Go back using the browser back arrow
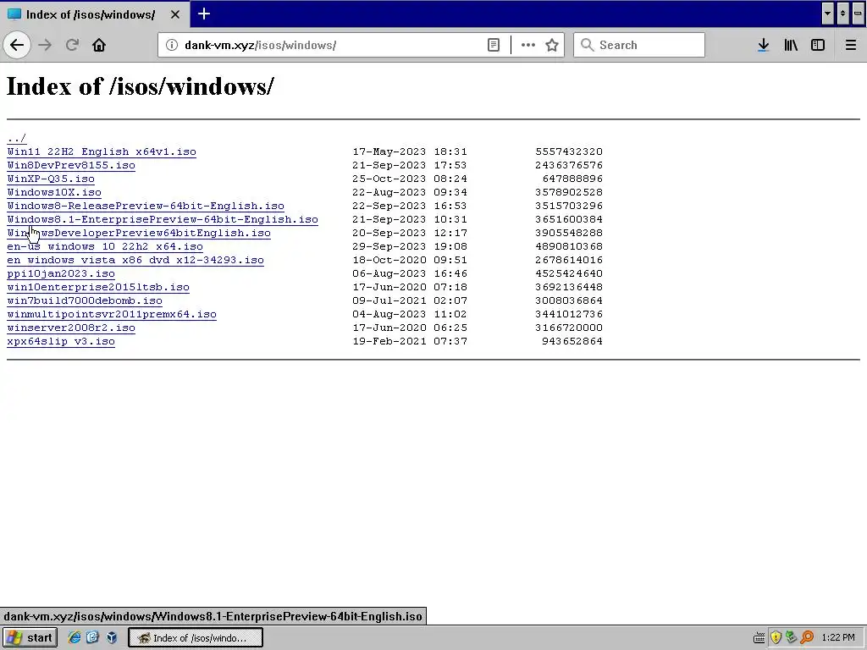Viewport: 867px width, 650px height. [17, 45]
